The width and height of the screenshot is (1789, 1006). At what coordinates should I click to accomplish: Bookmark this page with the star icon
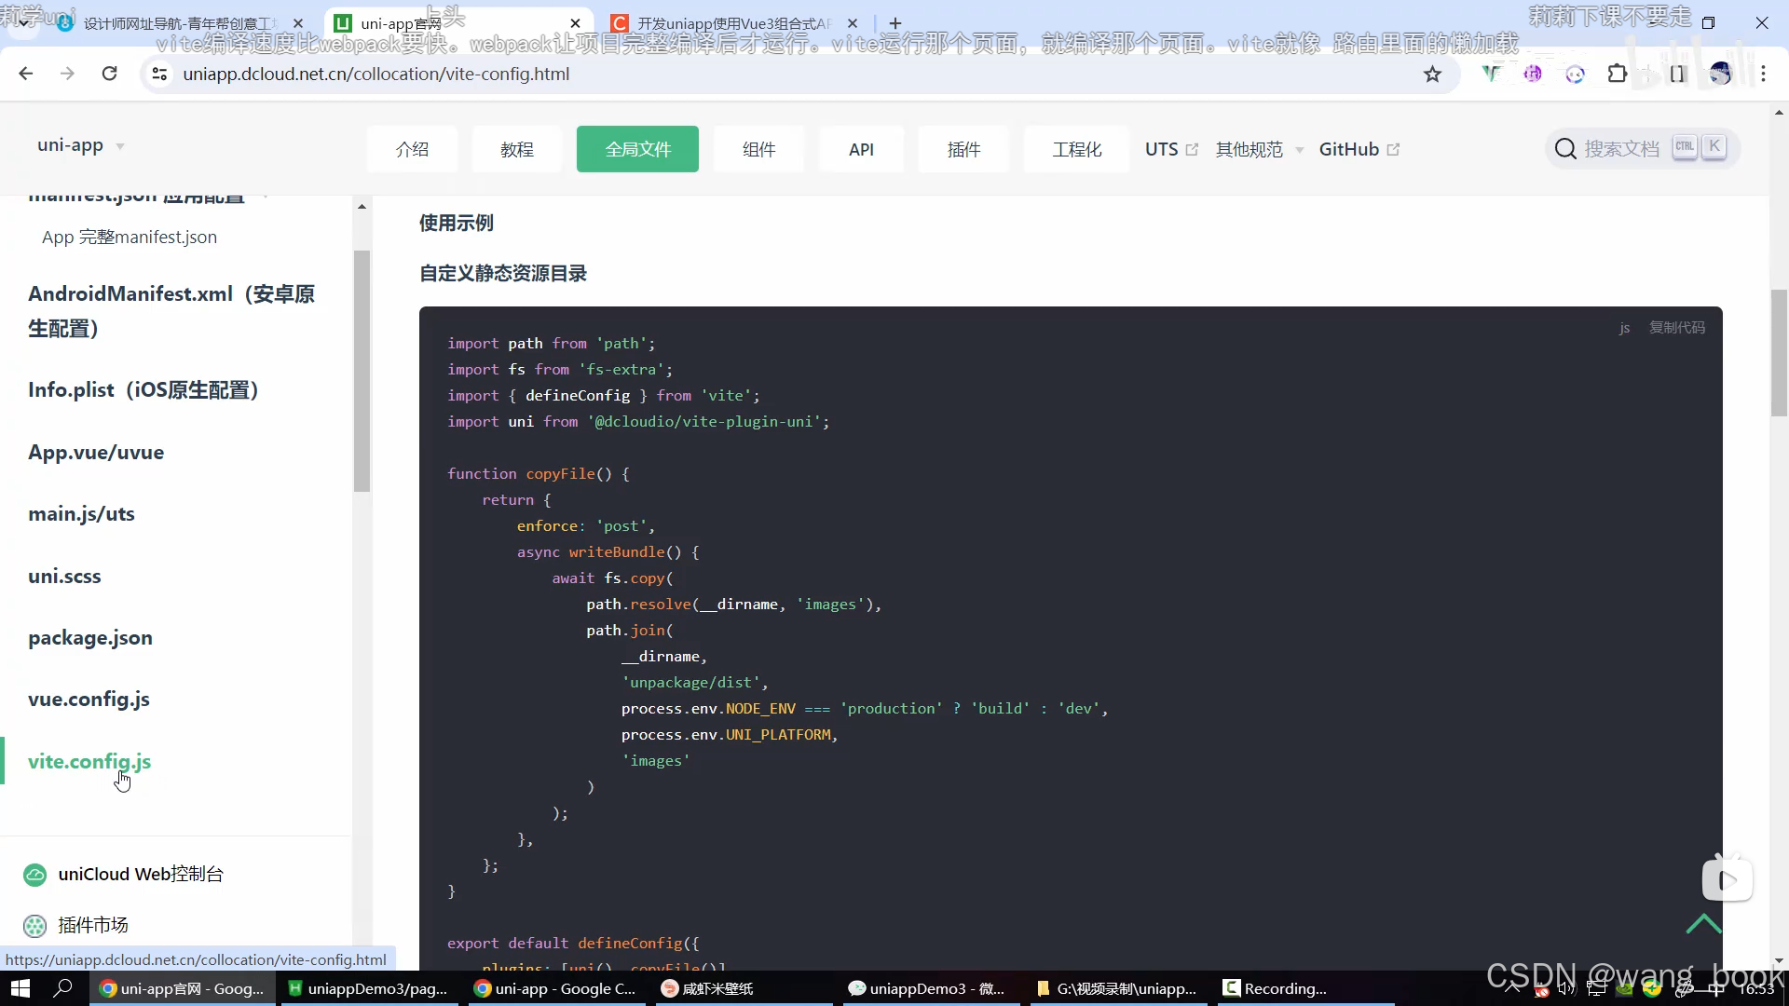(x=1432, y=75)
